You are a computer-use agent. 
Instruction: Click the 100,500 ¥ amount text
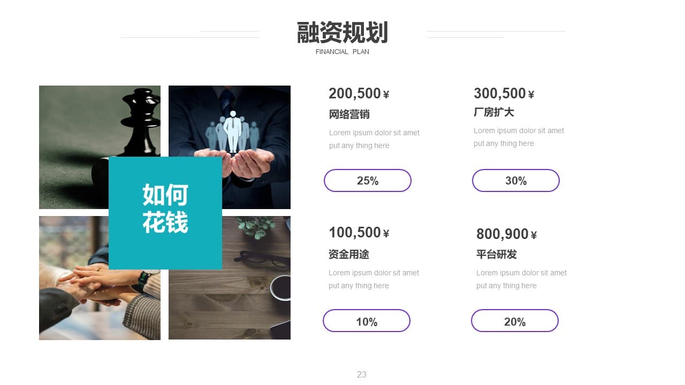pos(359,233)
